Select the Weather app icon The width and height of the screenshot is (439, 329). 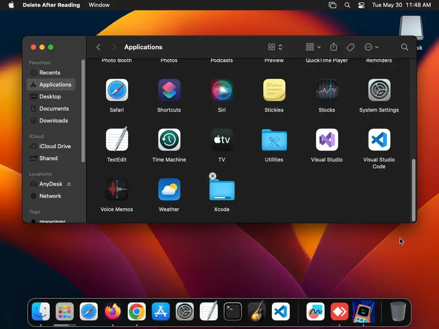[169, 189]
